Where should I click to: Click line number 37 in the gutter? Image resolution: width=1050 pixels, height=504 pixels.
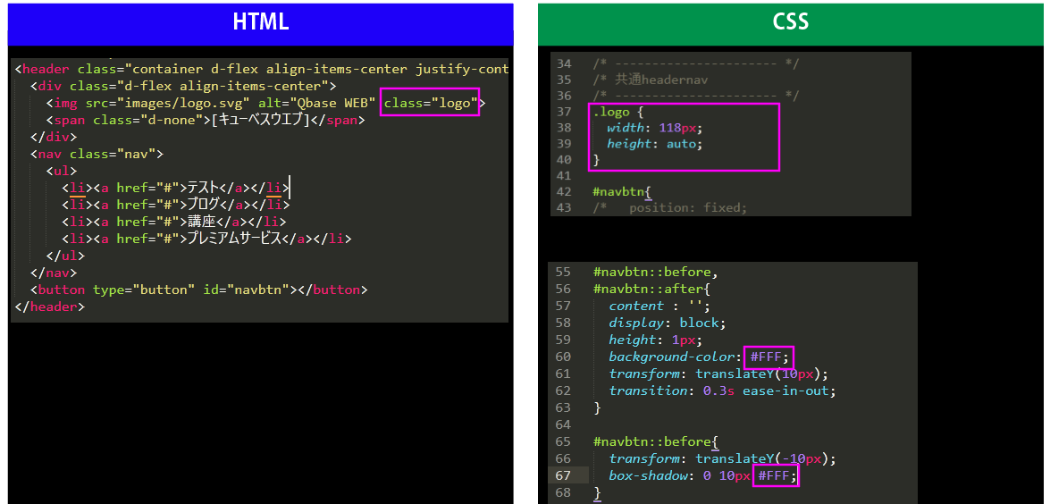pyautogui.click(x=563, y=112)
